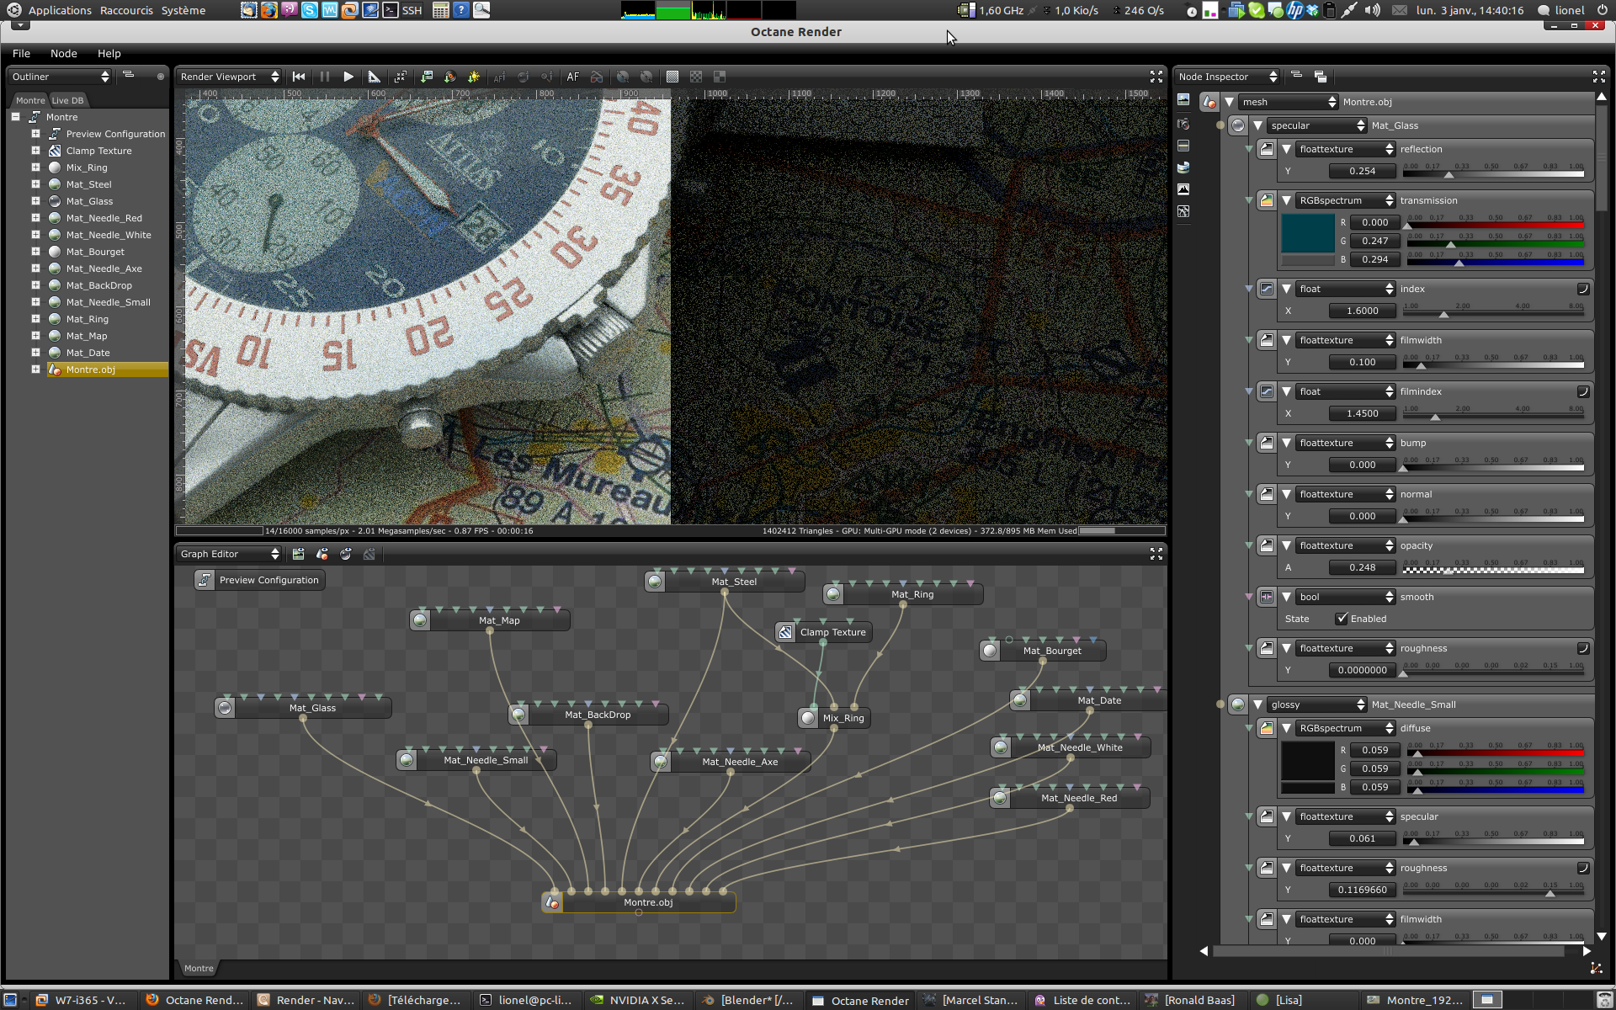This screenshot has height=1010, width=1616.
Task: Toggle the toolbar button beside index parameter
Action: 1583,289
